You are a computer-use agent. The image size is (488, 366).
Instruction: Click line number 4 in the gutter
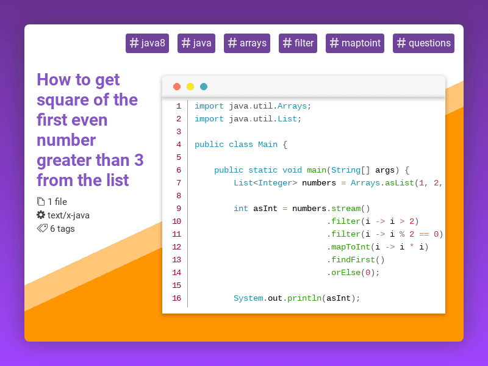[x=179, y=145]
